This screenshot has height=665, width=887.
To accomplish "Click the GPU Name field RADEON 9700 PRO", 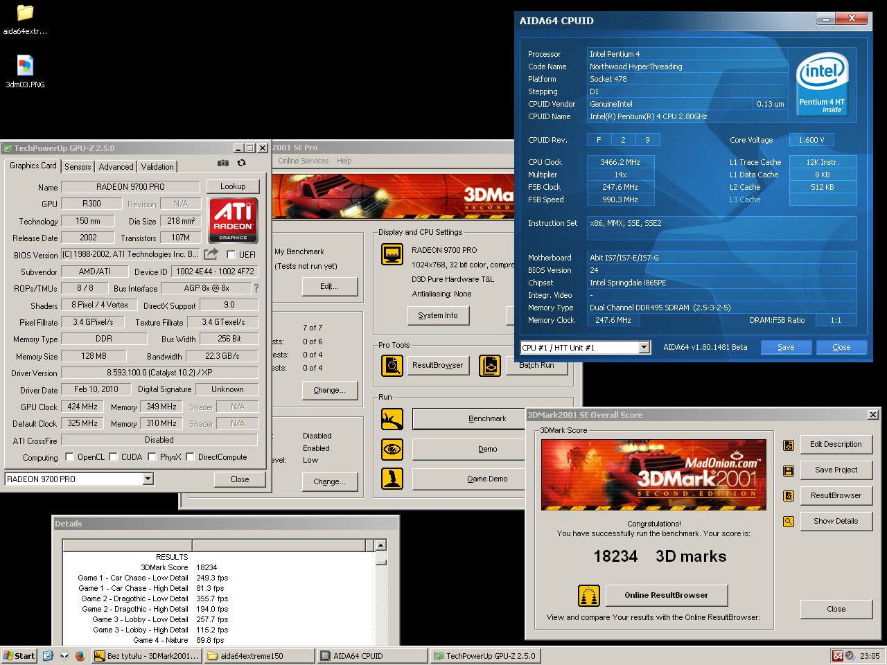I will click(x=130, y=186).
